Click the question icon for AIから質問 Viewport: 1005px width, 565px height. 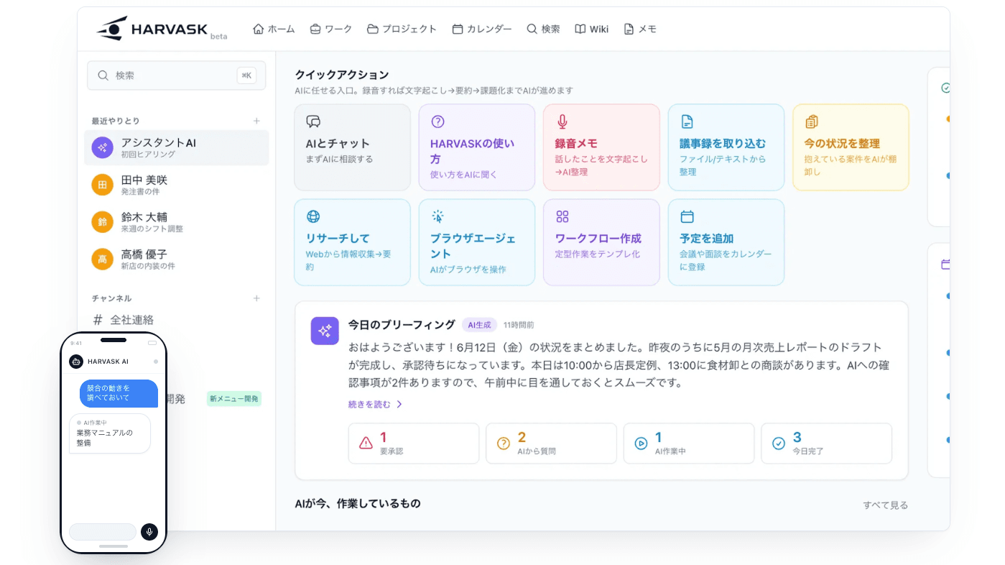pyautogui.click(x=504, y=444)
